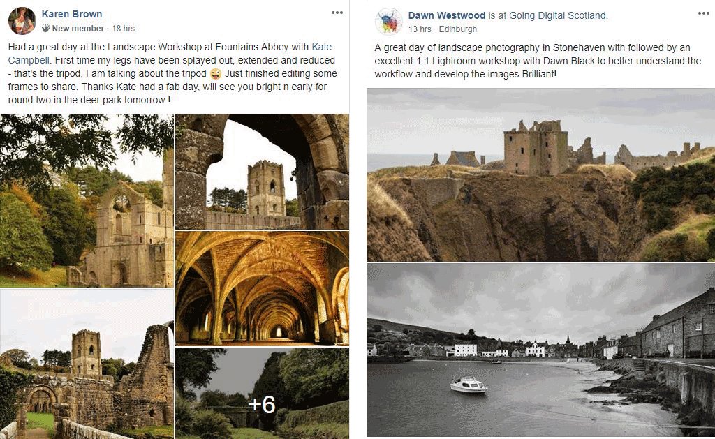Open the abbey tower and bridge photo
Viewport: 715px width, 439px height.
[x=87, y=364]
